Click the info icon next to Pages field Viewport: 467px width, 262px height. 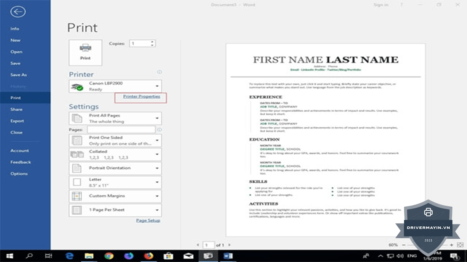pos(159,130)
